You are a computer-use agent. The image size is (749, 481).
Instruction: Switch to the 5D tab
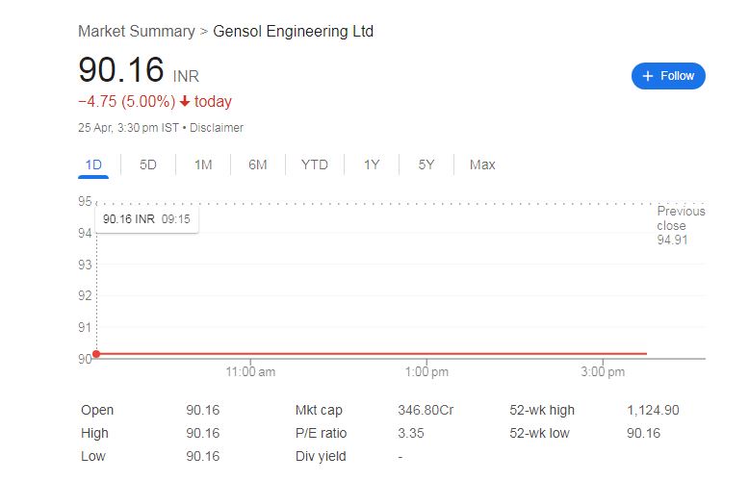tap(148, 165)
